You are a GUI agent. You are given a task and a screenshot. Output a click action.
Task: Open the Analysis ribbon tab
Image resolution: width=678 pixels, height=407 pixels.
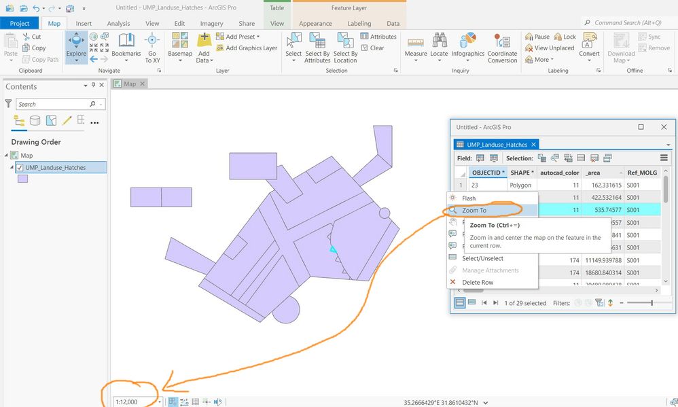(x=118, y=23)
